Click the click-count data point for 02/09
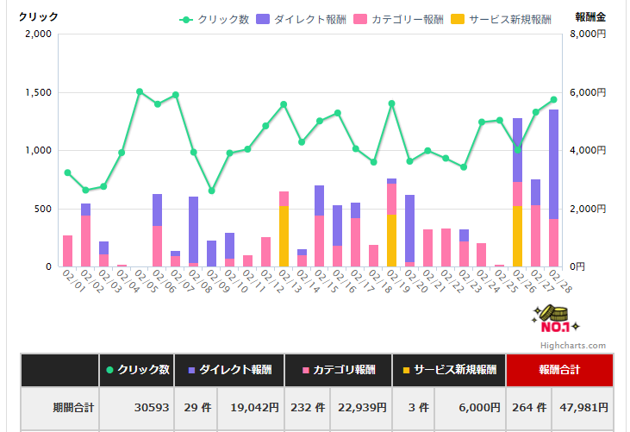The width and height of the screenshot is (630, 432). point(211,191)
